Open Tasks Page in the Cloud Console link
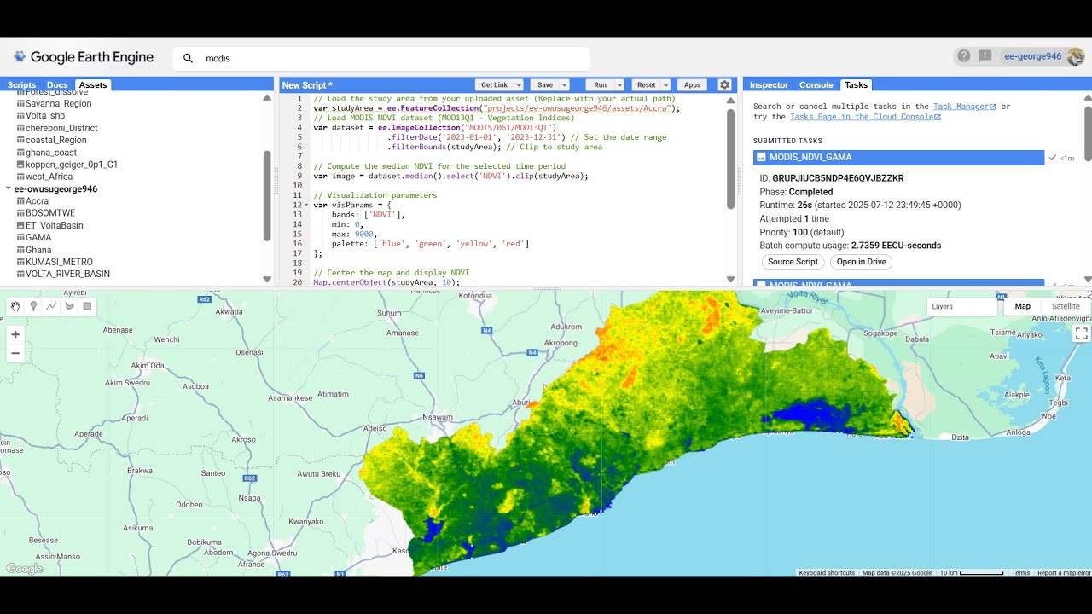 tap(865, 117)
